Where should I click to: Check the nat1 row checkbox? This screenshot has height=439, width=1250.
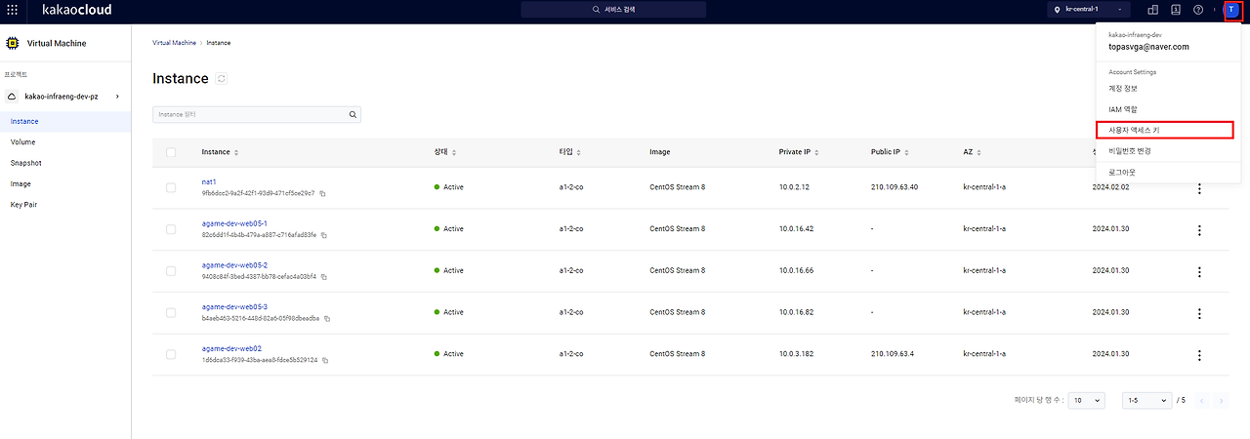coord(171,187)
